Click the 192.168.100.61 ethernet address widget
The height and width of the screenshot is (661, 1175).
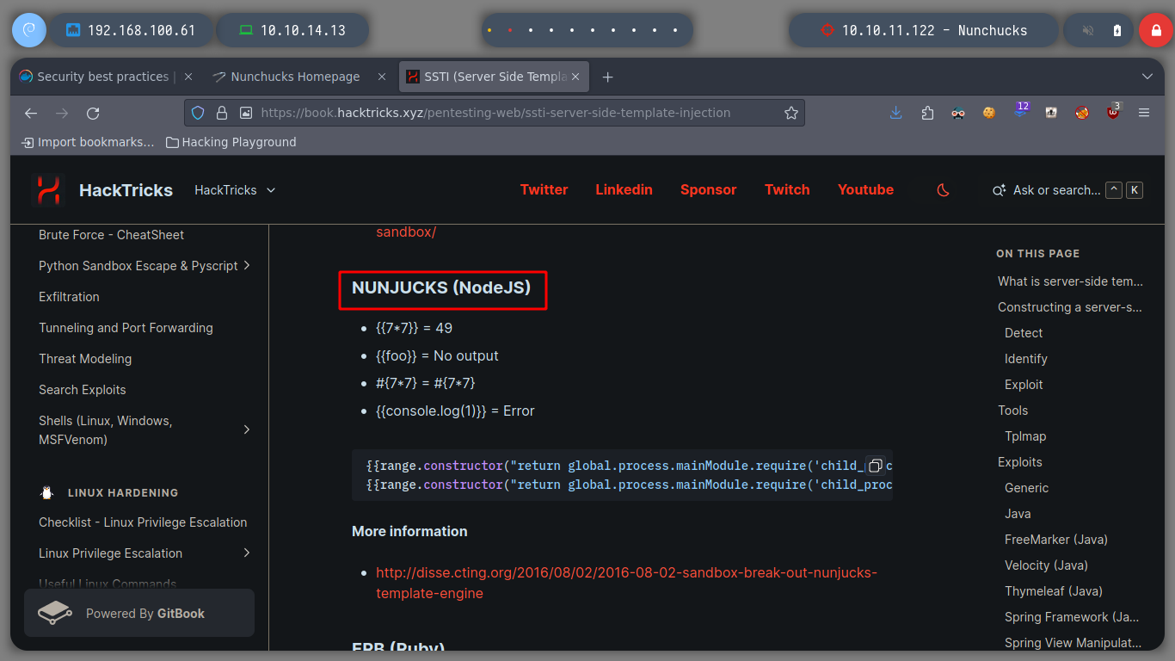tap(131, 30)
